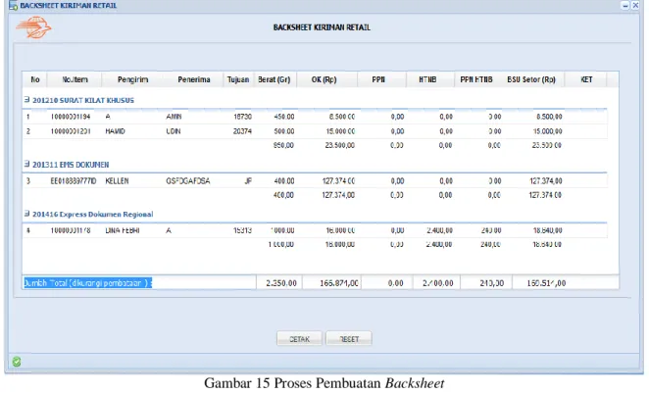
Task: Click total HTNB value 2.400,00
Action: point(437,283)
